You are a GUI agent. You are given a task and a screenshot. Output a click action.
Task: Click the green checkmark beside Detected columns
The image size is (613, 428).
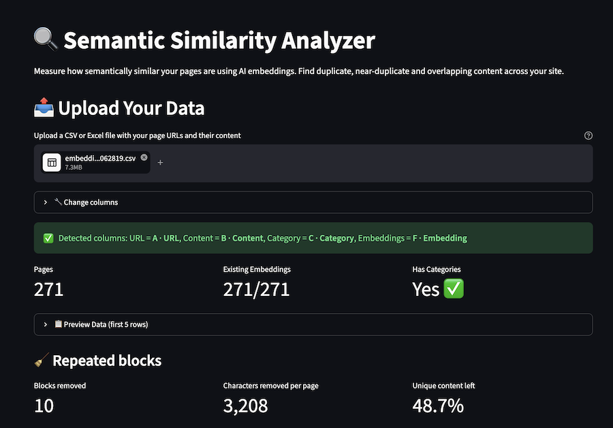coord(48,238)
